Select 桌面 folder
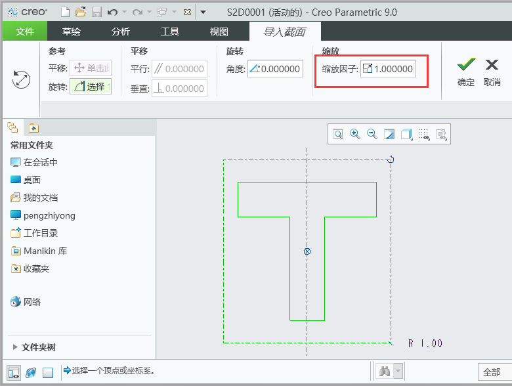Image resolution: width=512 pixels, height=386 pixels. (26, 180)
